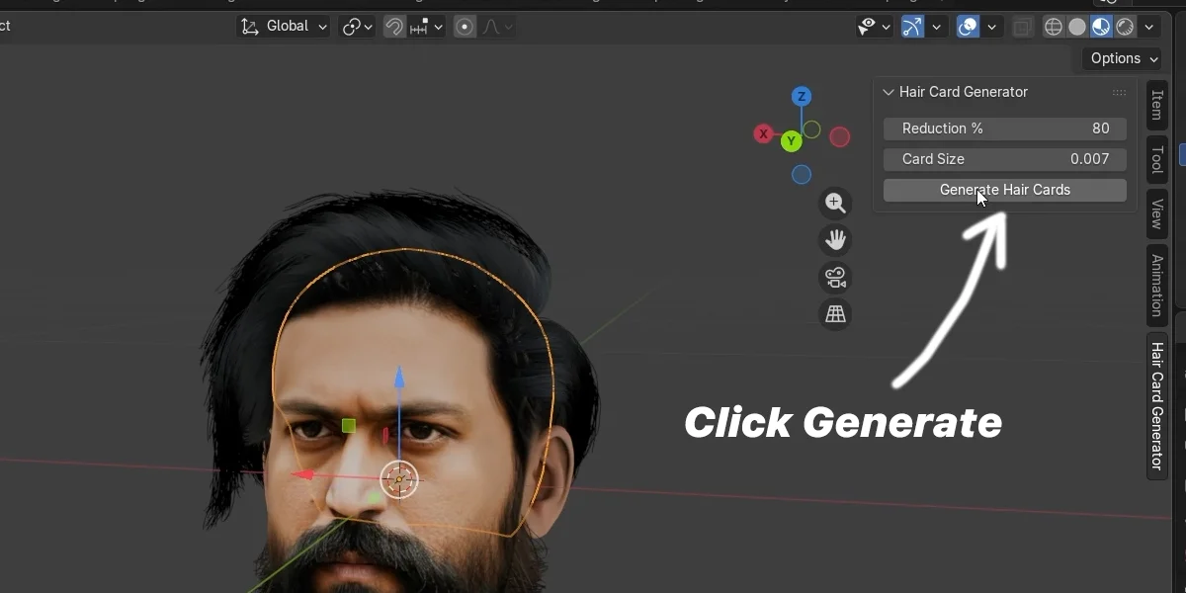The height and width of the screenshot is (593, 1186).
Task: Click the zoom magnifier in viewport gizmo
Action: (835, 203)
